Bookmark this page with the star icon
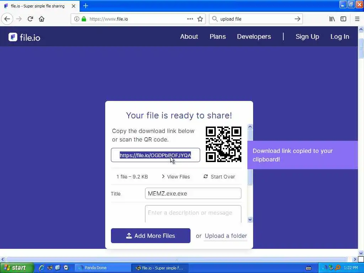 (200, 19)
